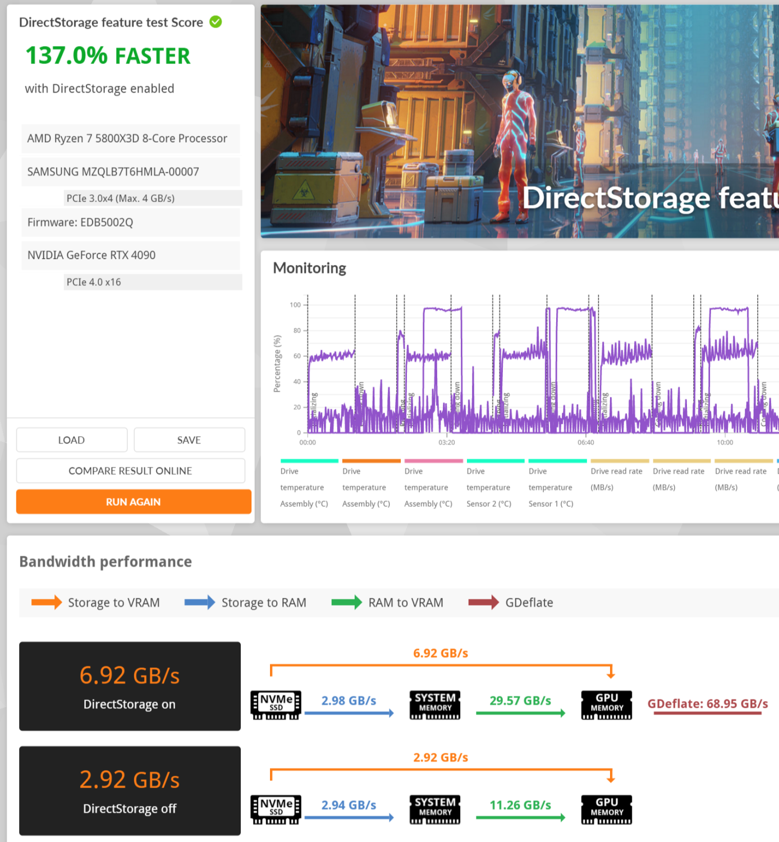Open COMPARE RESULT ONLINE

coord(131,471)
